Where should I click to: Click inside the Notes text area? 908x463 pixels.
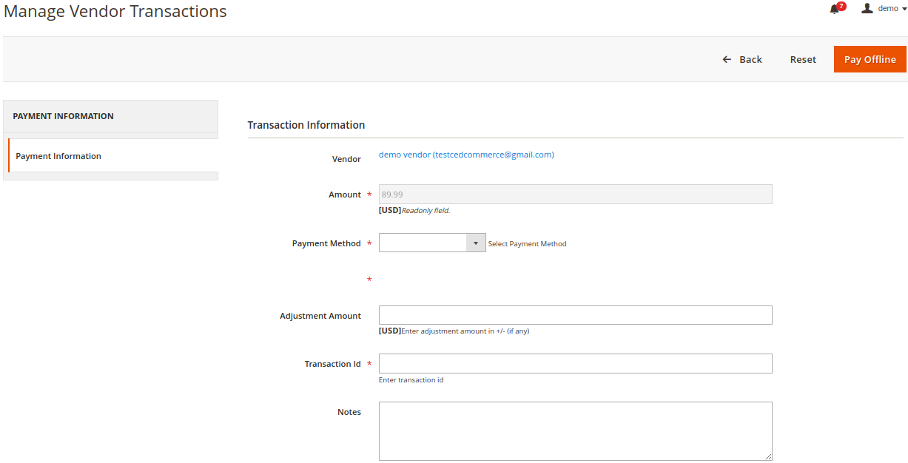(x=575, y=430)
